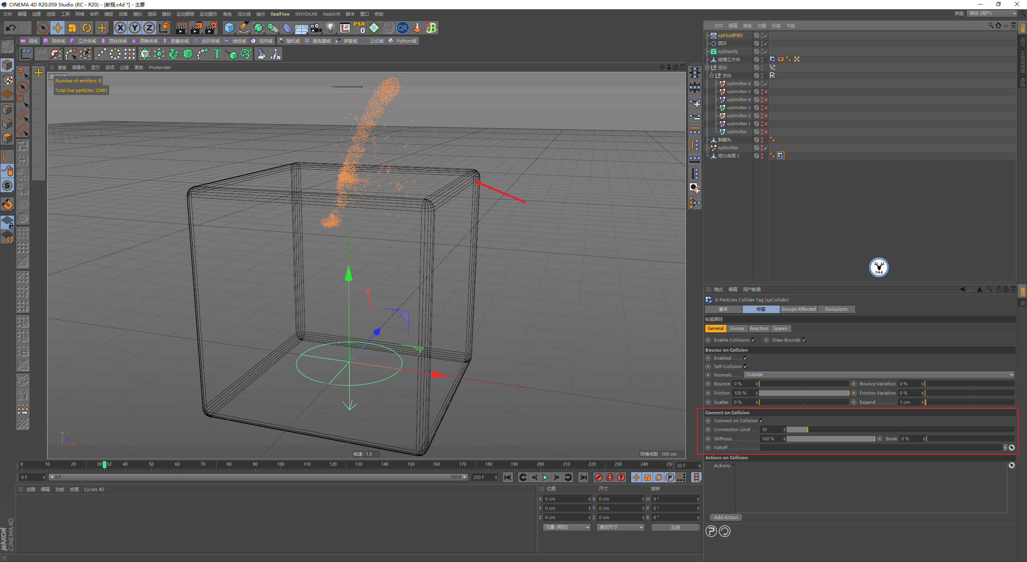This screenshot has height=562, width=1027.
Task: Click the blue QR icon
Action: pos(402,28)
